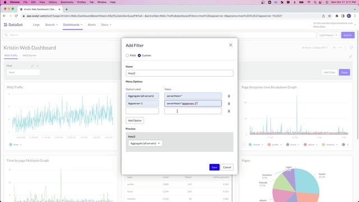Screen dimensions: 359x202
Task: Open the Chrome profile avatar
Action: pyautogui.click(x=349, y=16)
